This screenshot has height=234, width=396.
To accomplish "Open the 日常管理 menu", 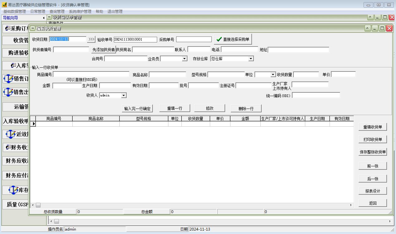I will [38, 12].
